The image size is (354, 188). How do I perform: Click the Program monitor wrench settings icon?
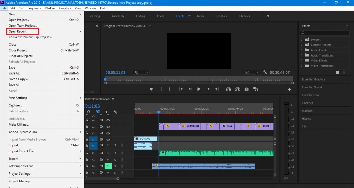(265, 72)
